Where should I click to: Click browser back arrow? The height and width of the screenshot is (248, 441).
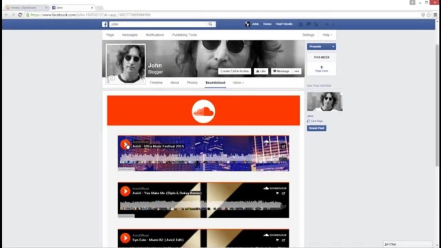coord(6,15)
